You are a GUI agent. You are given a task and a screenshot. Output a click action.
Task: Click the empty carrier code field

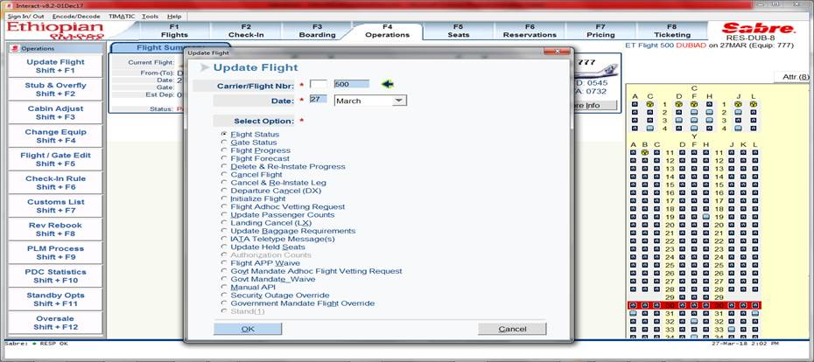(319, 84)
